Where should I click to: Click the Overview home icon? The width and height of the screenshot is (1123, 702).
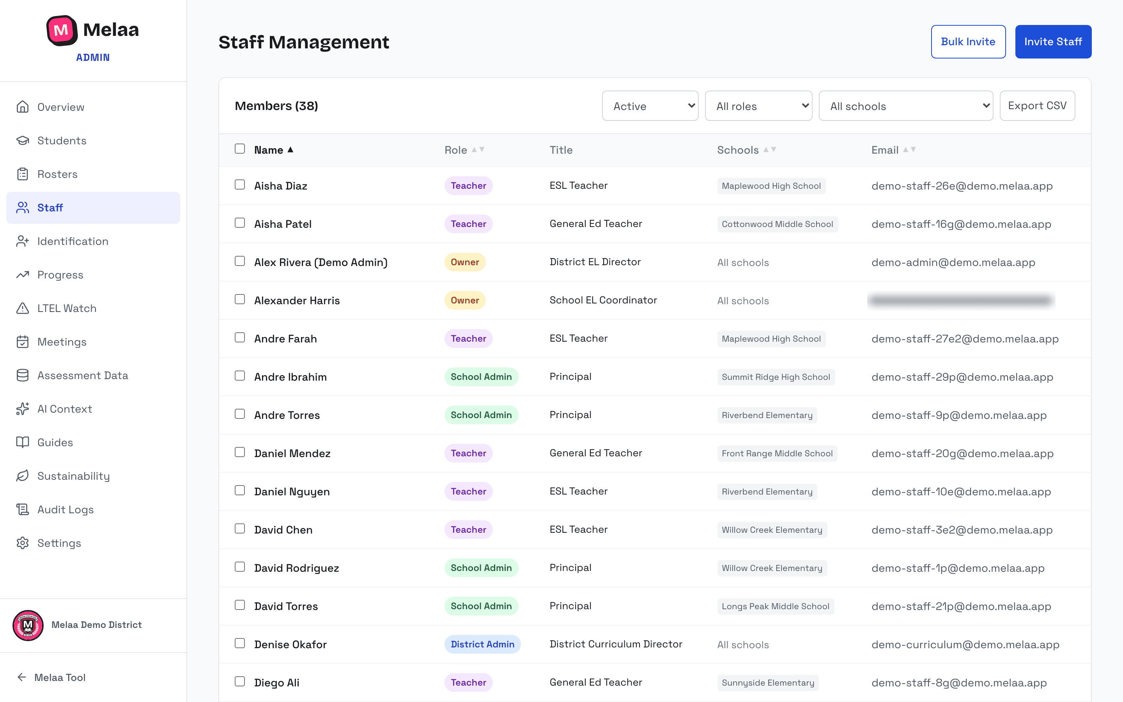pos(22,107)
